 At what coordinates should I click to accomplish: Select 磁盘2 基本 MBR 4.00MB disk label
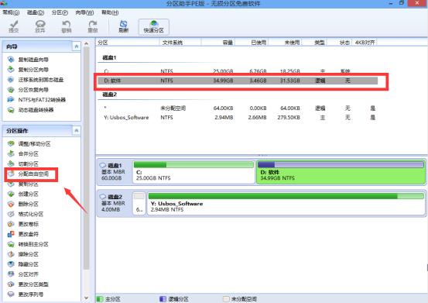point(114,203)
